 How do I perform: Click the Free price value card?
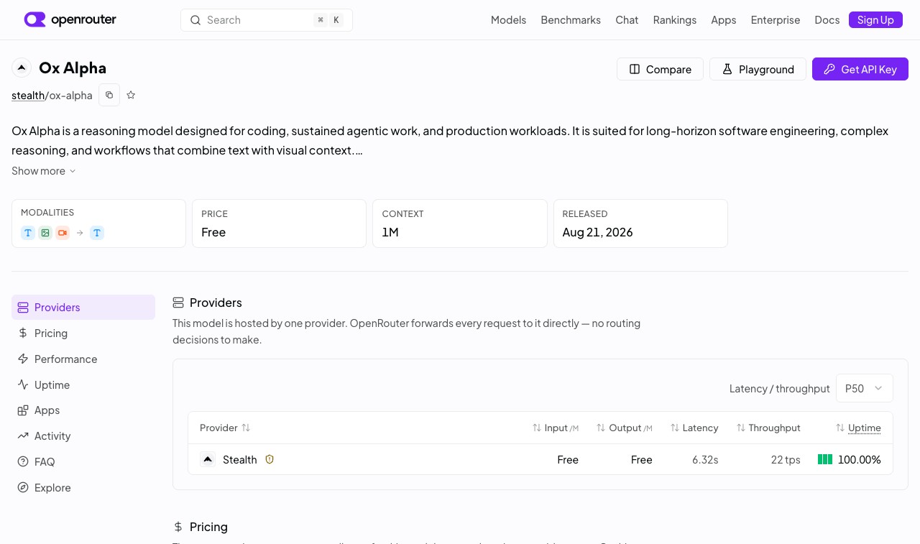coord(279,223)
